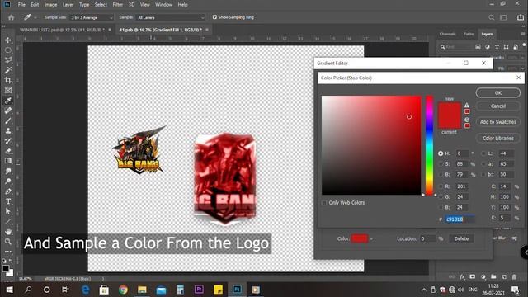
Task: Open the Layers panel flyout menu
Action: pos(523,34)
